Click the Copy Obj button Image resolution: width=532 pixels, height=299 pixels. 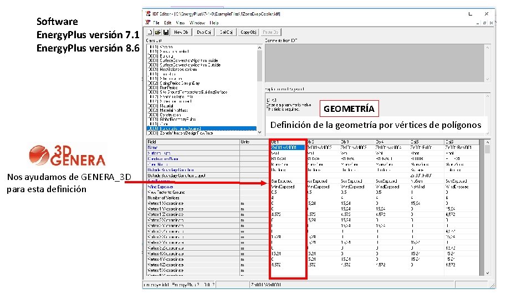(248, 32)
